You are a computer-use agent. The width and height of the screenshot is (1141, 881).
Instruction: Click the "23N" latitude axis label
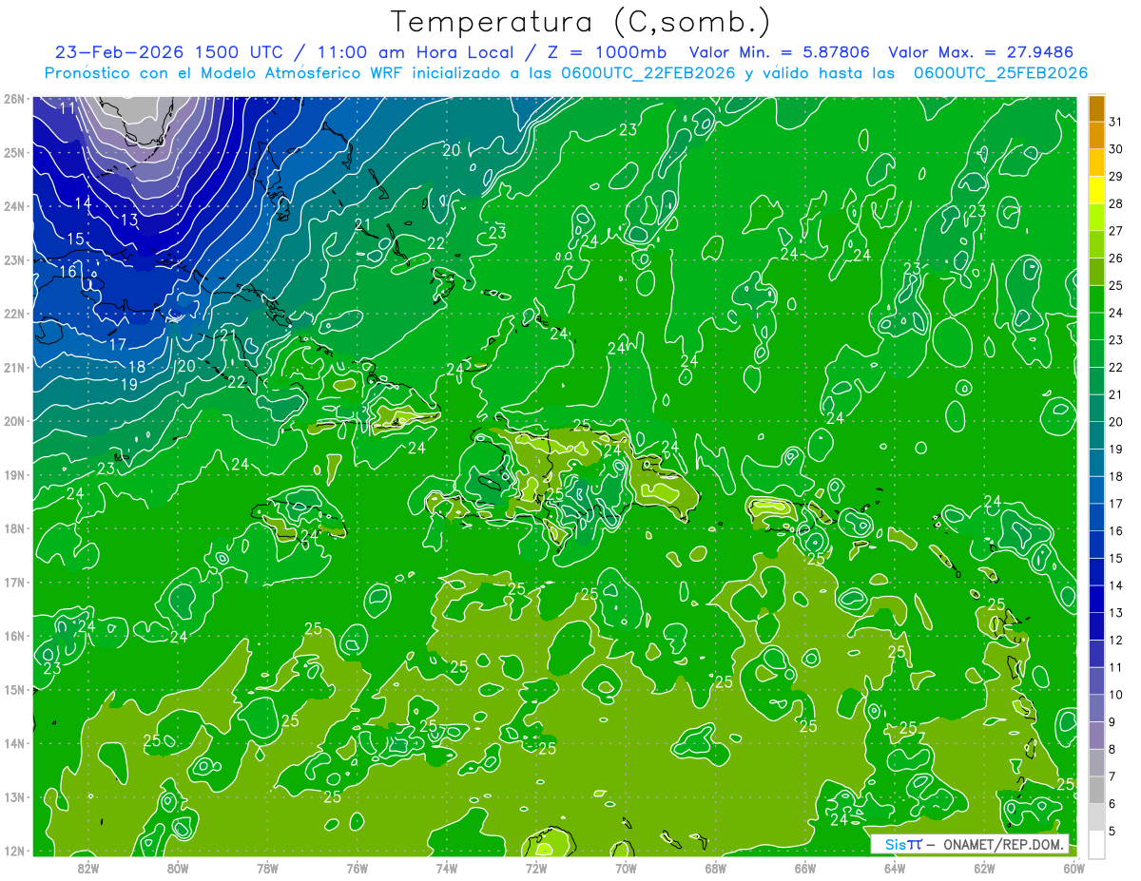pos(13,259)
